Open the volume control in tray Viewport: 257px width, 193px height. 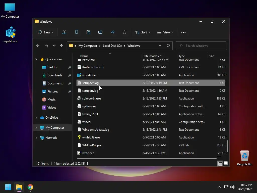232,187
